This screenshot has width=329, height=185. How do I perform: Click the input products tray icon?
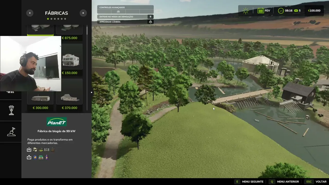pos(29,150)
